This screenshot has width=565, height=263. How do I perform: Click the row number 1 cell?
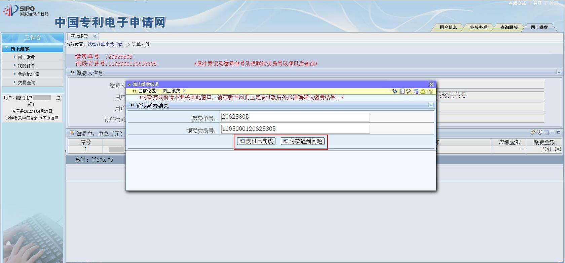point(85,150)
